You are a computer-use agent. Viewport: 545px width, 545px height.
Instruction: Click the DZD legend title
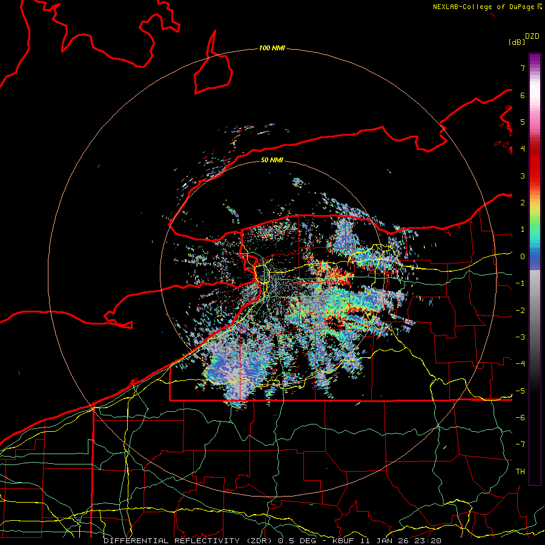point(532,36)
